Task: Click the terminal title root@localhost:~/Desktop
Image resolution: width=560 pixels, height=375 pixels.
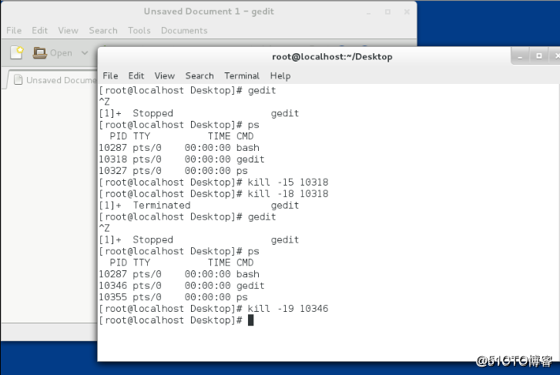Action: (332, 57)
